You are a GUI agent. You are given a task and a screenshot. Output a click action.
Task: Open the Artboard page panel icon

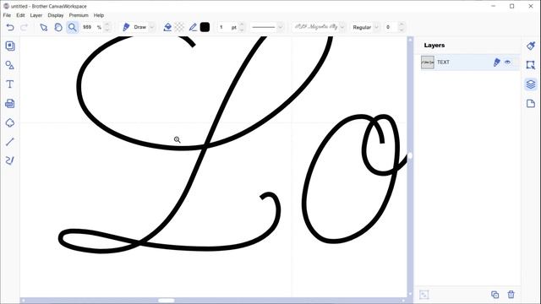pyautogui.click(x=531, y=103)
